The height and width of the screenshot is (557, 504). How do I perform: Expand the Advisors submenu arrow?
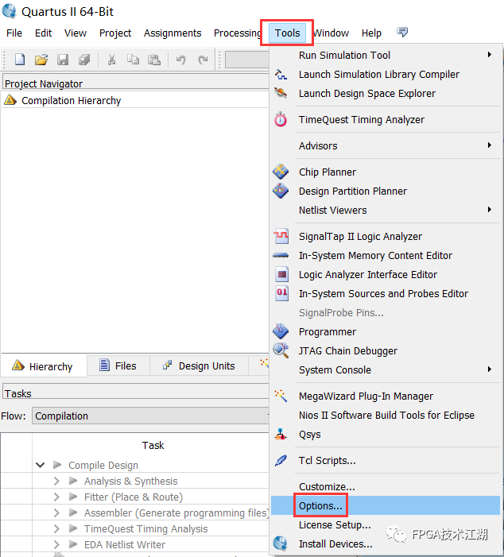490,145
